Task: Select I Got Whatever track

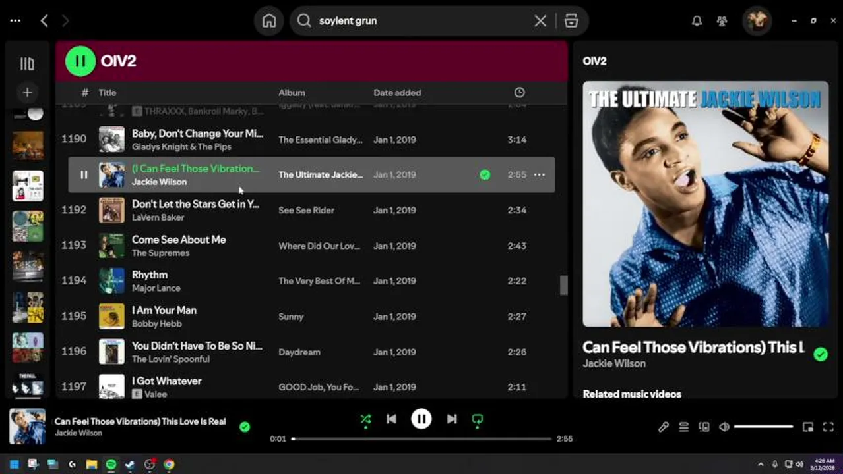Action: click(x=166, y=381)
